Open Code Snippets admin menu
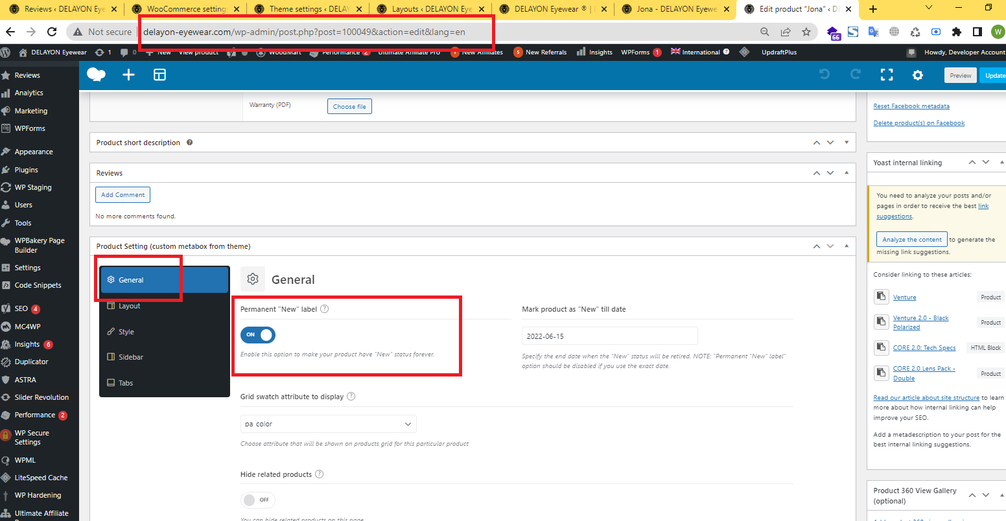The width and height of the screenshot is (1006, 521). click(40, 285)
